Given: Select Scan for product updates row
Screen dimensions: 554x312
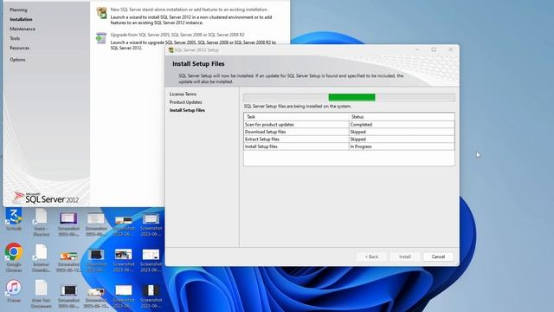Looking at the screenshot, I should coord(349,125).
